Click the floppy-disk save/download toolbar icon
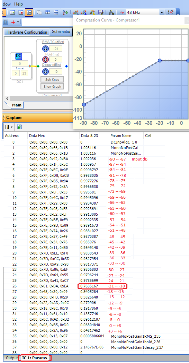 pyautogui.click(x=100, y=12)
